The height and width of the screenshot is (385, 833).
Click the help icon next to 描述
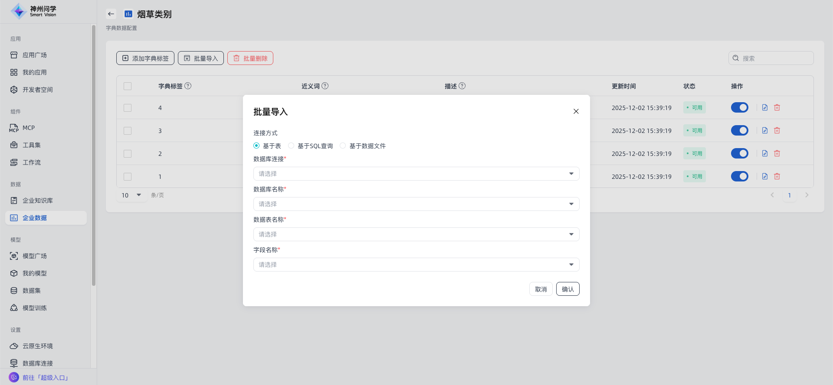[462, 86]
